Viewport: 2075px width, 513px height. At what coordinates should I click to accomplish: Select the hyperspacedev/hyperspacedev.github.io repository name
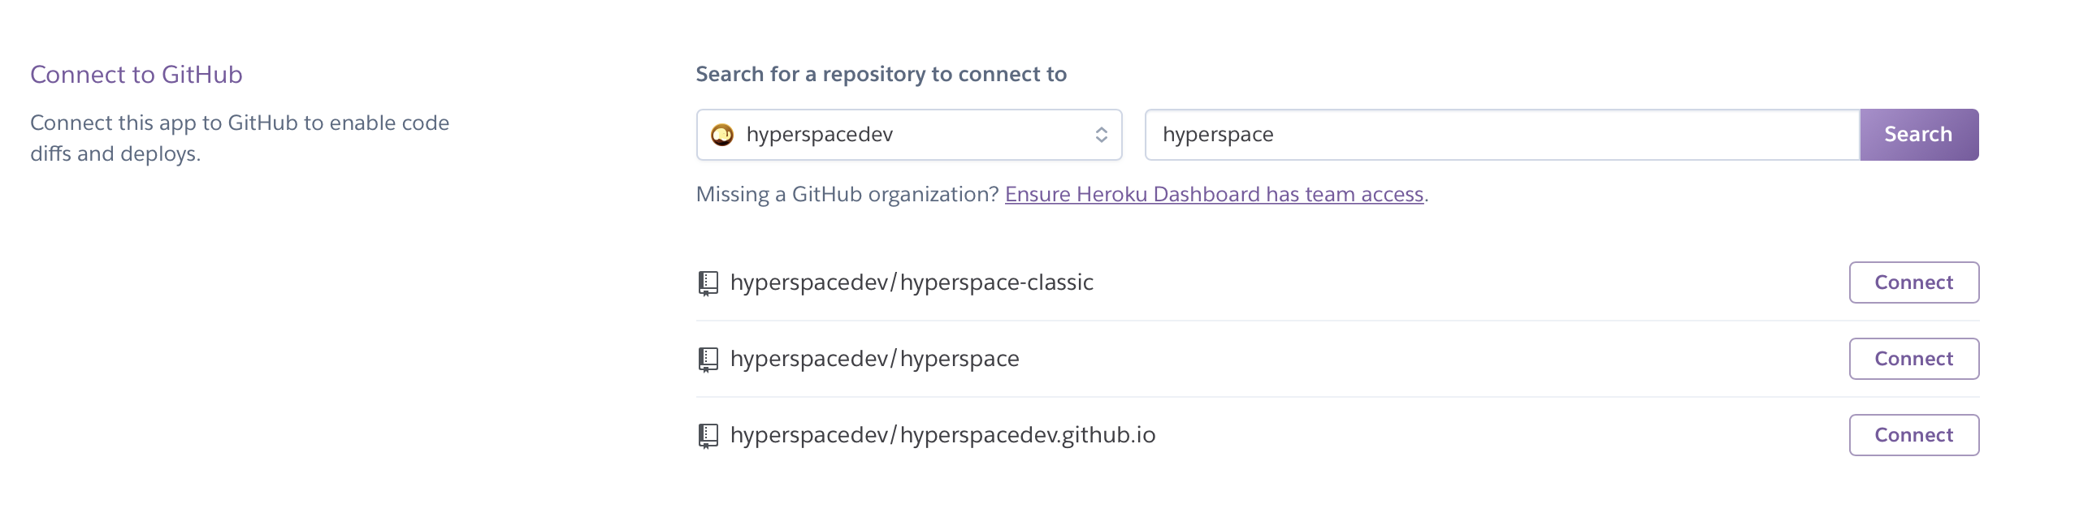tap(942, 435)
